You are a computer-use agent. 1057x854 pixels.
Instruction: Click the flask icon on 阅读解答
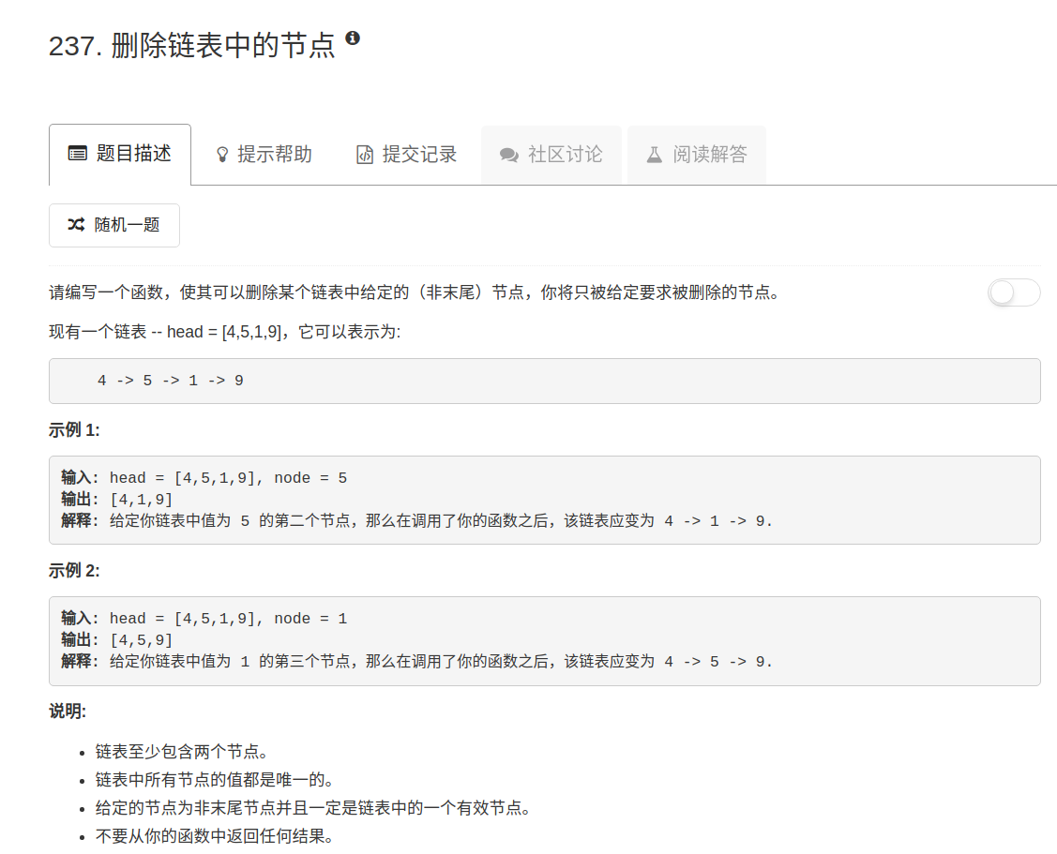654,155
